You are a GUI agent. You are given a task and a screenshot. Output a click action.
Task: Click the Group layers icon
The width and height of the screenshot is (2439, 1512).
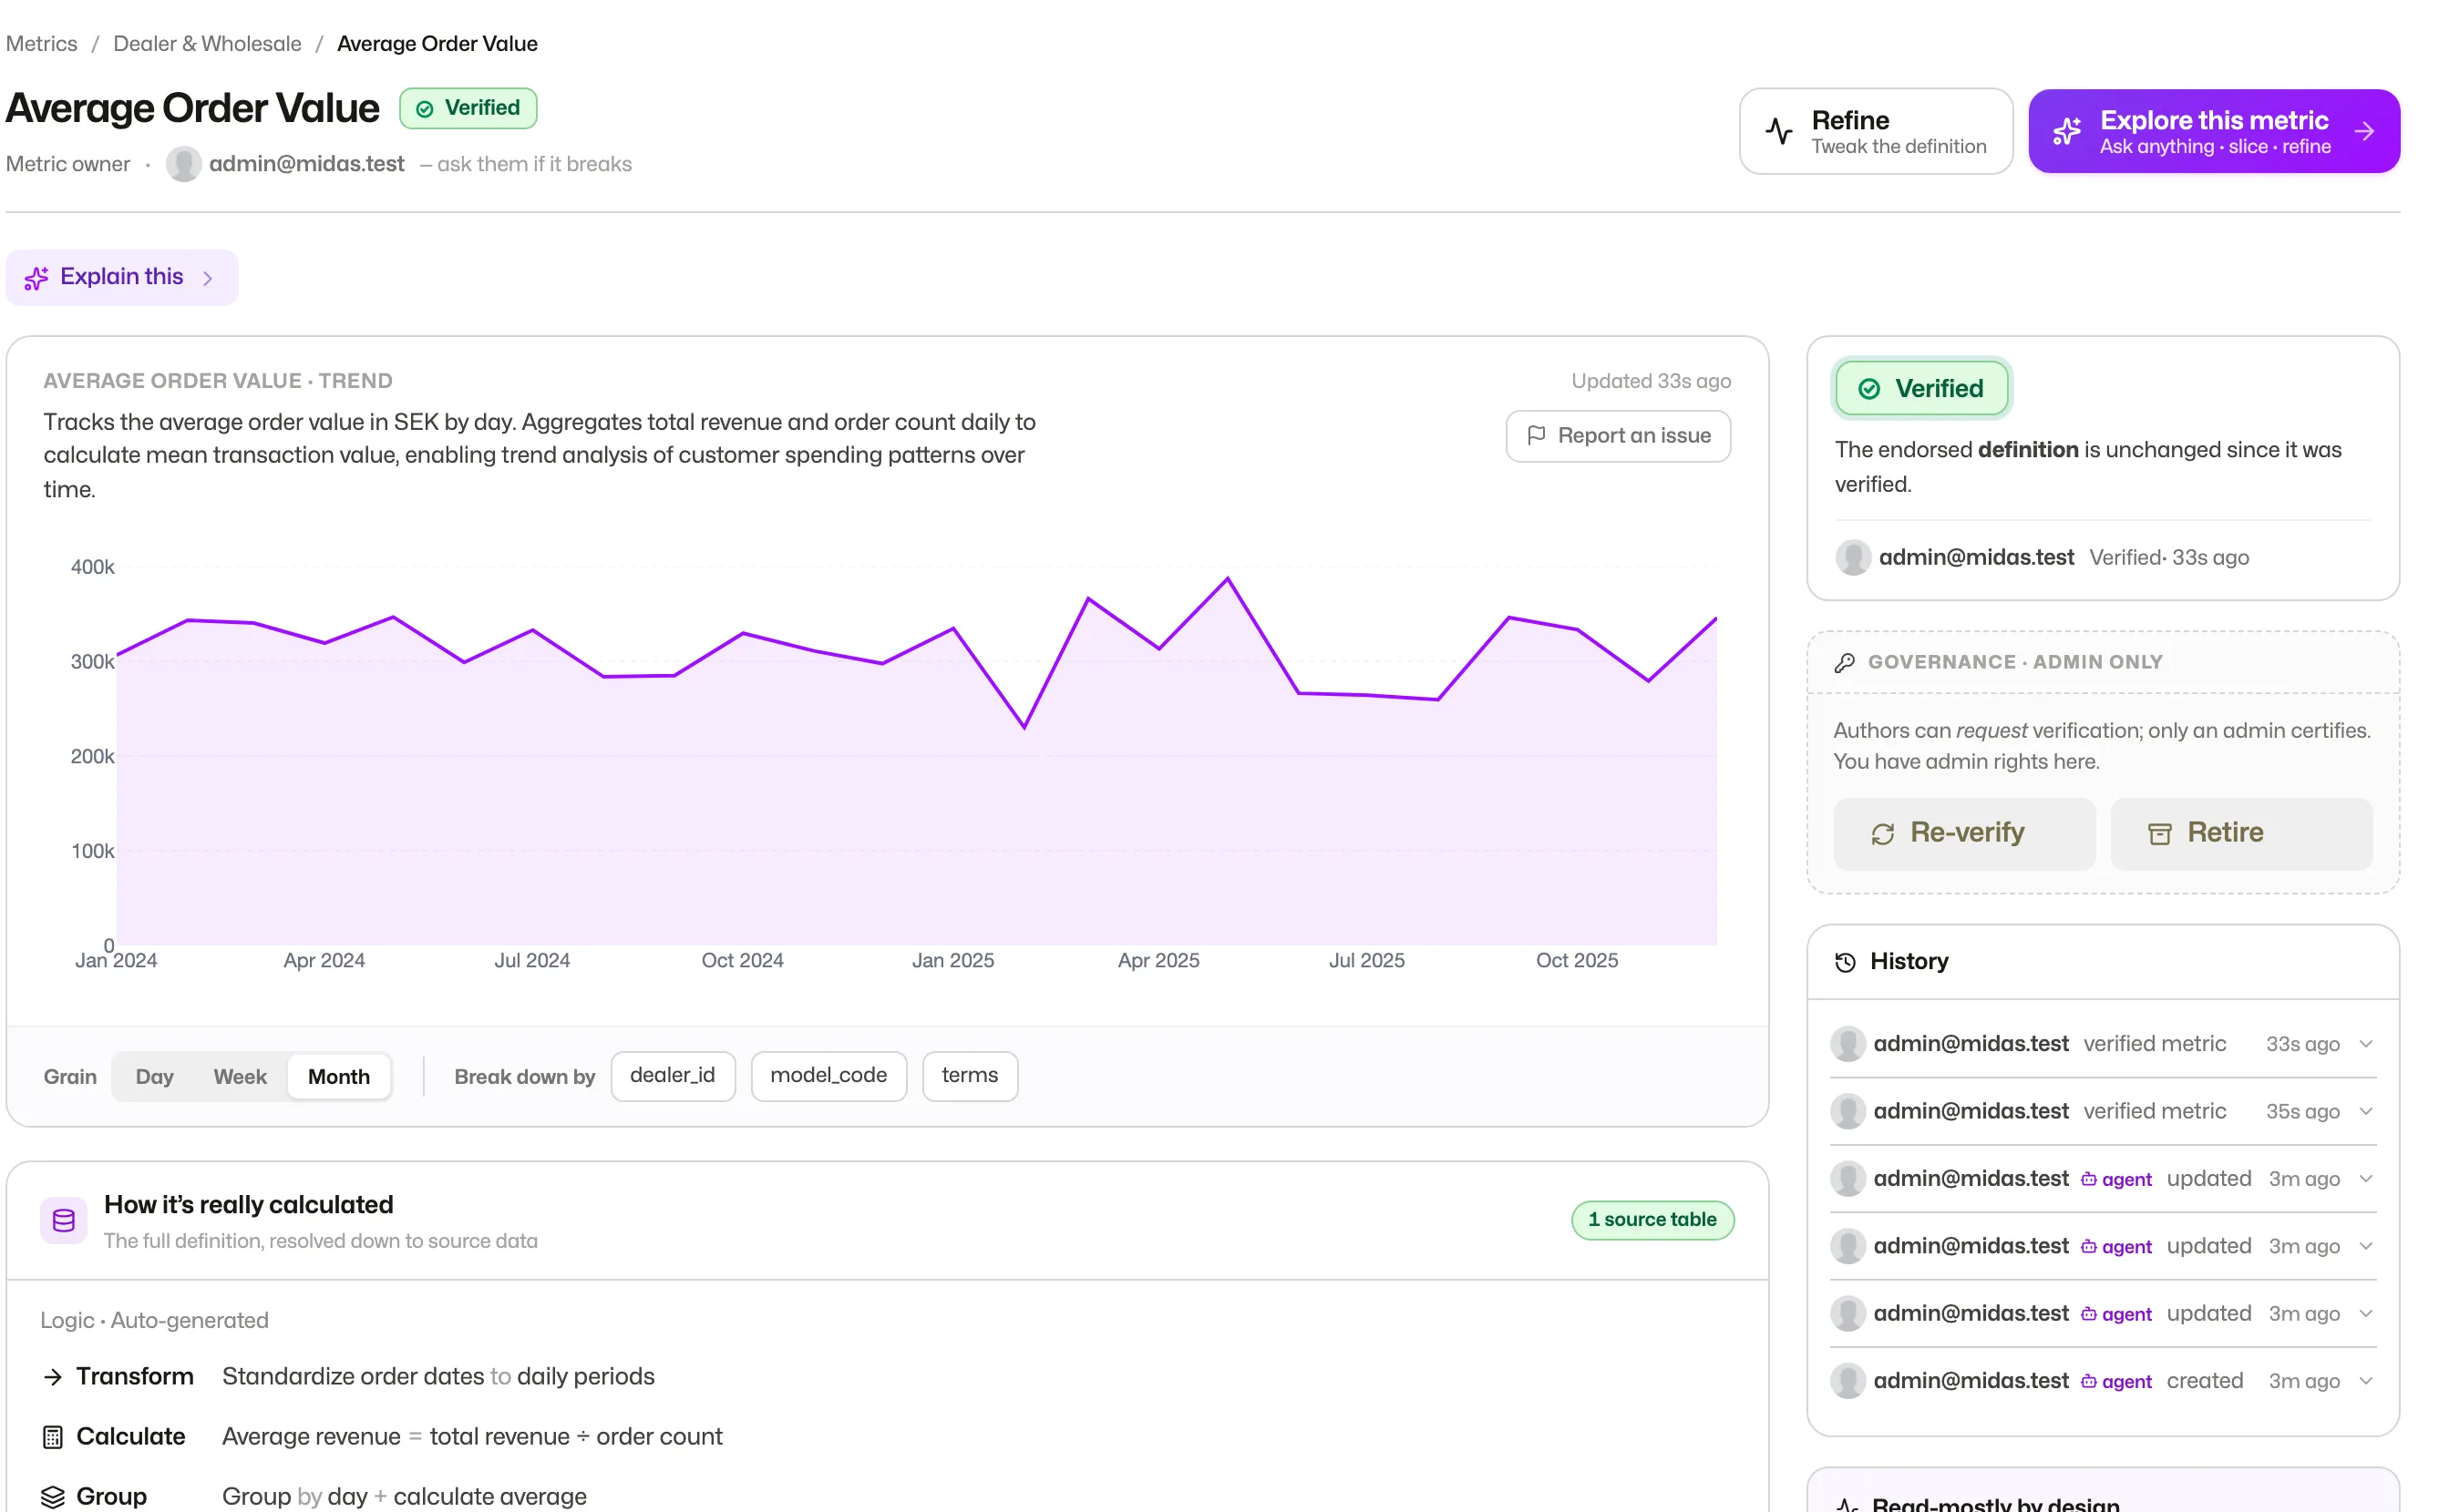point(52,1497)
